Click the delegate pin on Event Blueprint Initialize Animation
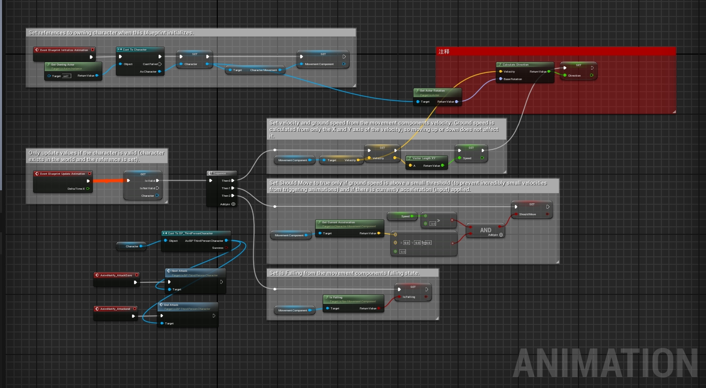706x388 pixels. 92,50
